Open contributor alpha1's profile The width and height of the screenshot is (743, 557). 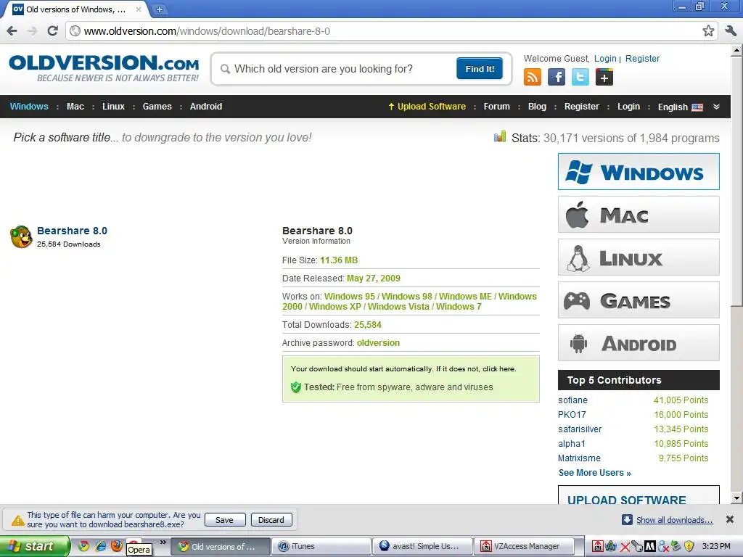tap(572, 444)
